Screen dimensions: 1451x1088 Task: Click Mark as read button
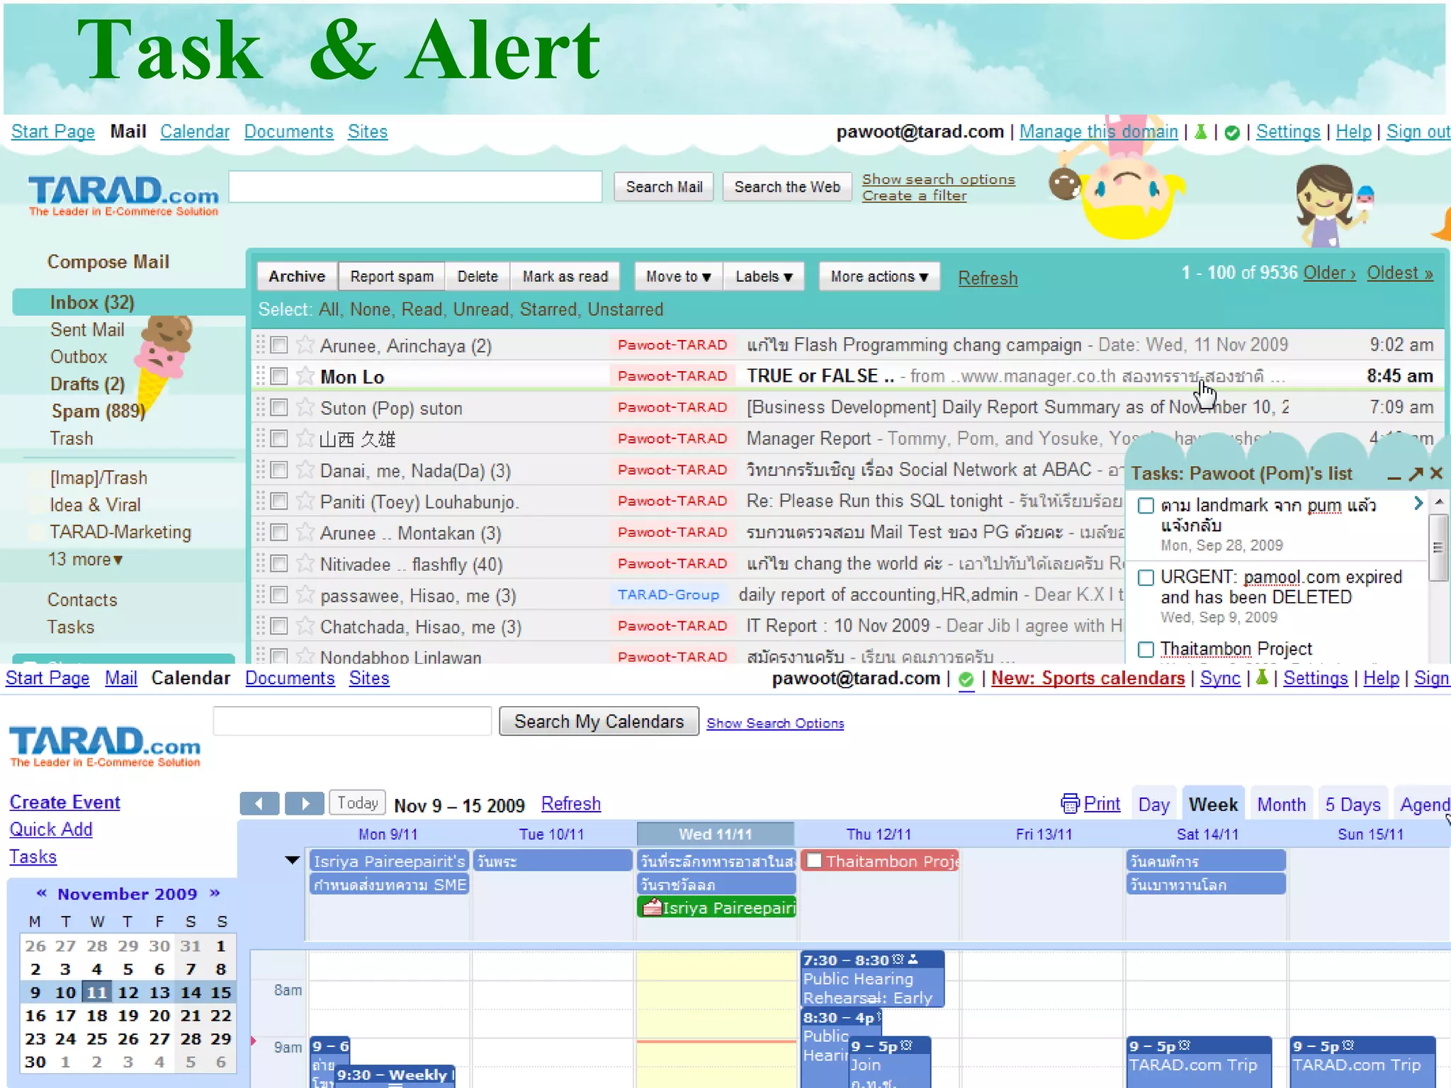[x=565, y=276]
